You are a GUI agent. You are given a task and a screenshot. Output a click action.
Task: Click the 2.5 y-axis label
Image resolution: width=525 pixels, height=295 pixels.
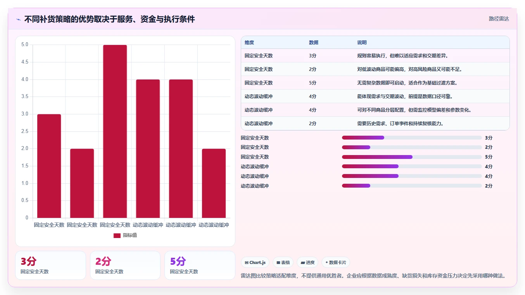click(x=25, y=131)
